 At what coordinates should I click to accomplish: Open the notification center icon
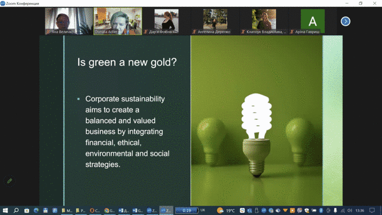(372, 210)
